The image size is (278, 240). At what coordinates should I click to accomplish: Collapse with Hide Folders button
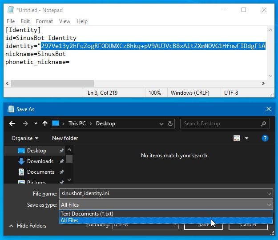(x=28, y=226)
